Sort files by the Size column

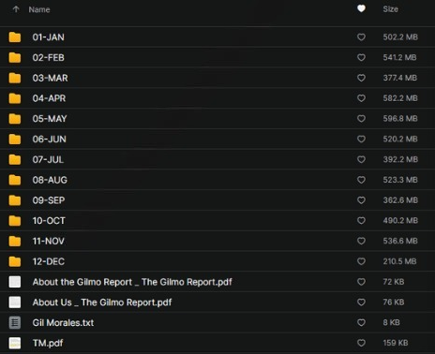(391, 9)
